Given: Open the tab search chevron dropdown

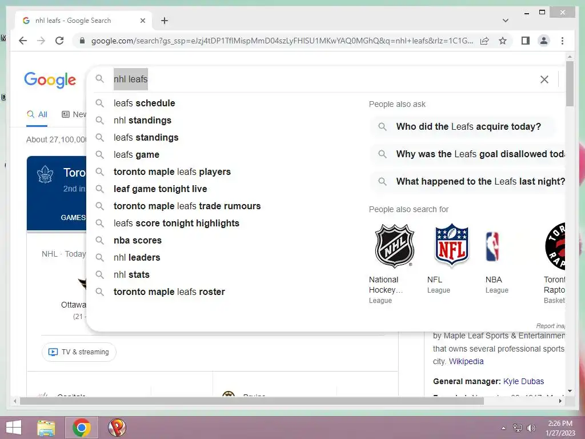Looking at the screenshot, I should (x=505, y=21).
